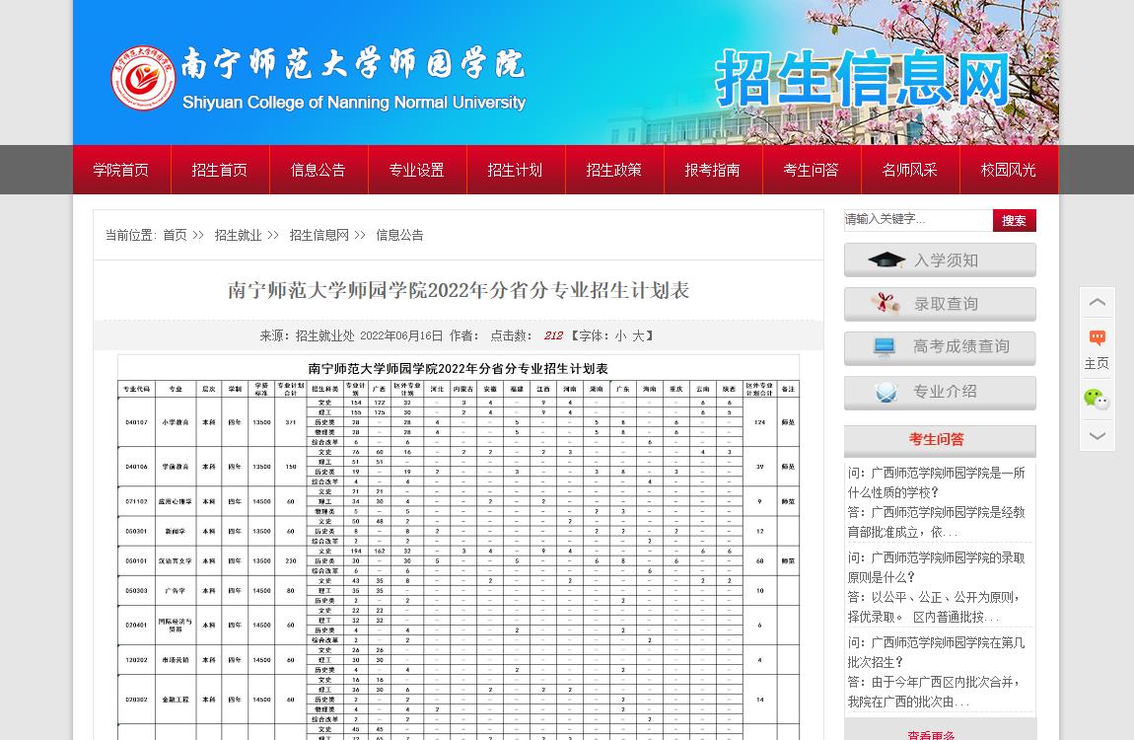This screenshot has height=740, width=1134.
Task: Open the 学院首页 menu item
Action: [121, 170]
